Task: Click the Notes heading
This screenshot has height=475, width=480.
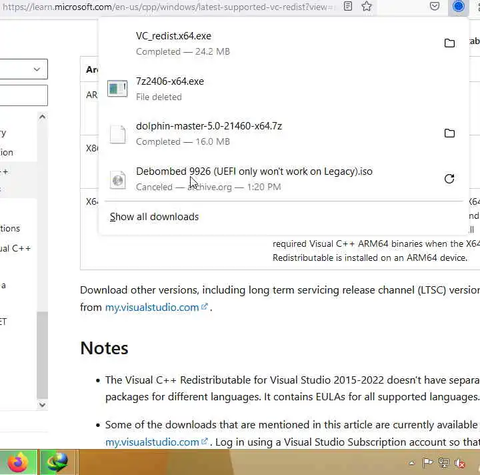Action: coord(104,348)
